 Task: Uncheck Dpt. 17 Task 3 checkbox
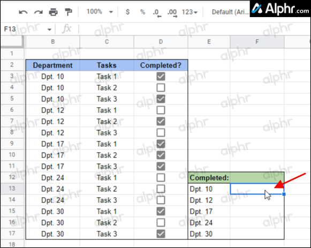tap(161, 166)
